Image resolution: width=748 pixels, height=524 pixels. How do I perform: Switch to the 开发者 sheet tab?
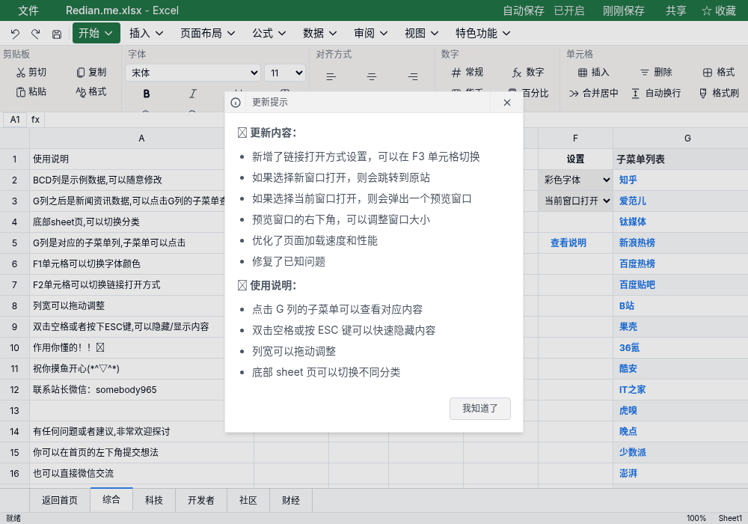[x=200, y=500]
